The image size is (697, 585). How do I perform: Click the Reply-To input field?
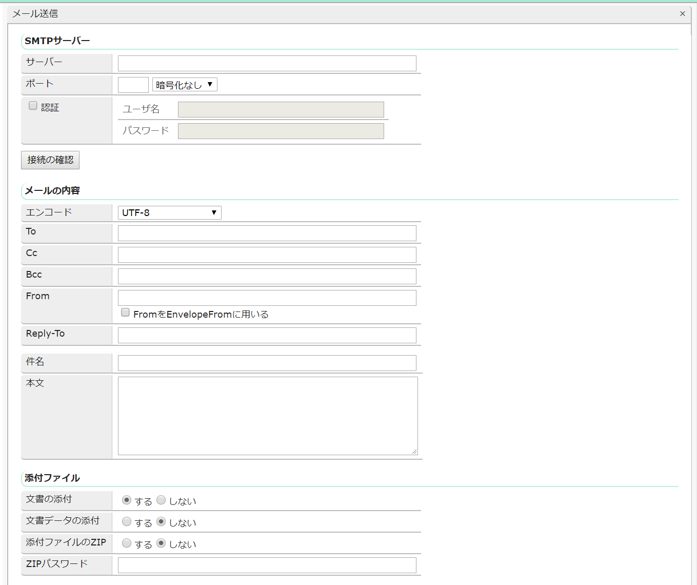click(x=267, y=335)
